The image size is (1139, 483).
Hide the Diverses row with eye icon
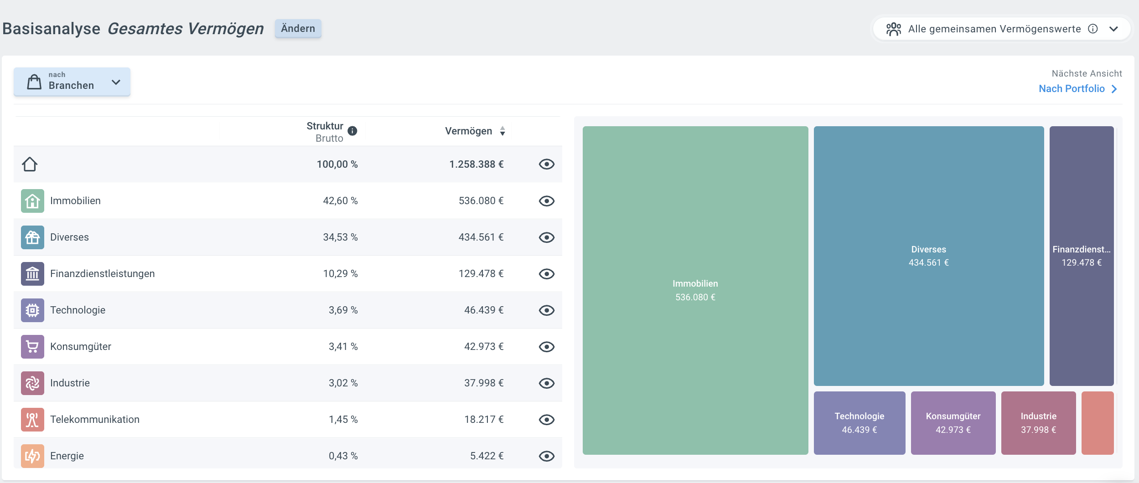point(546,237)
